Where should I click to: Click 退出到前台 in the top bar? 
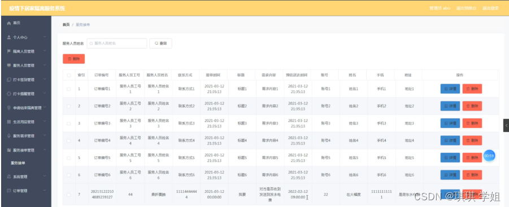tap(467, 8)
